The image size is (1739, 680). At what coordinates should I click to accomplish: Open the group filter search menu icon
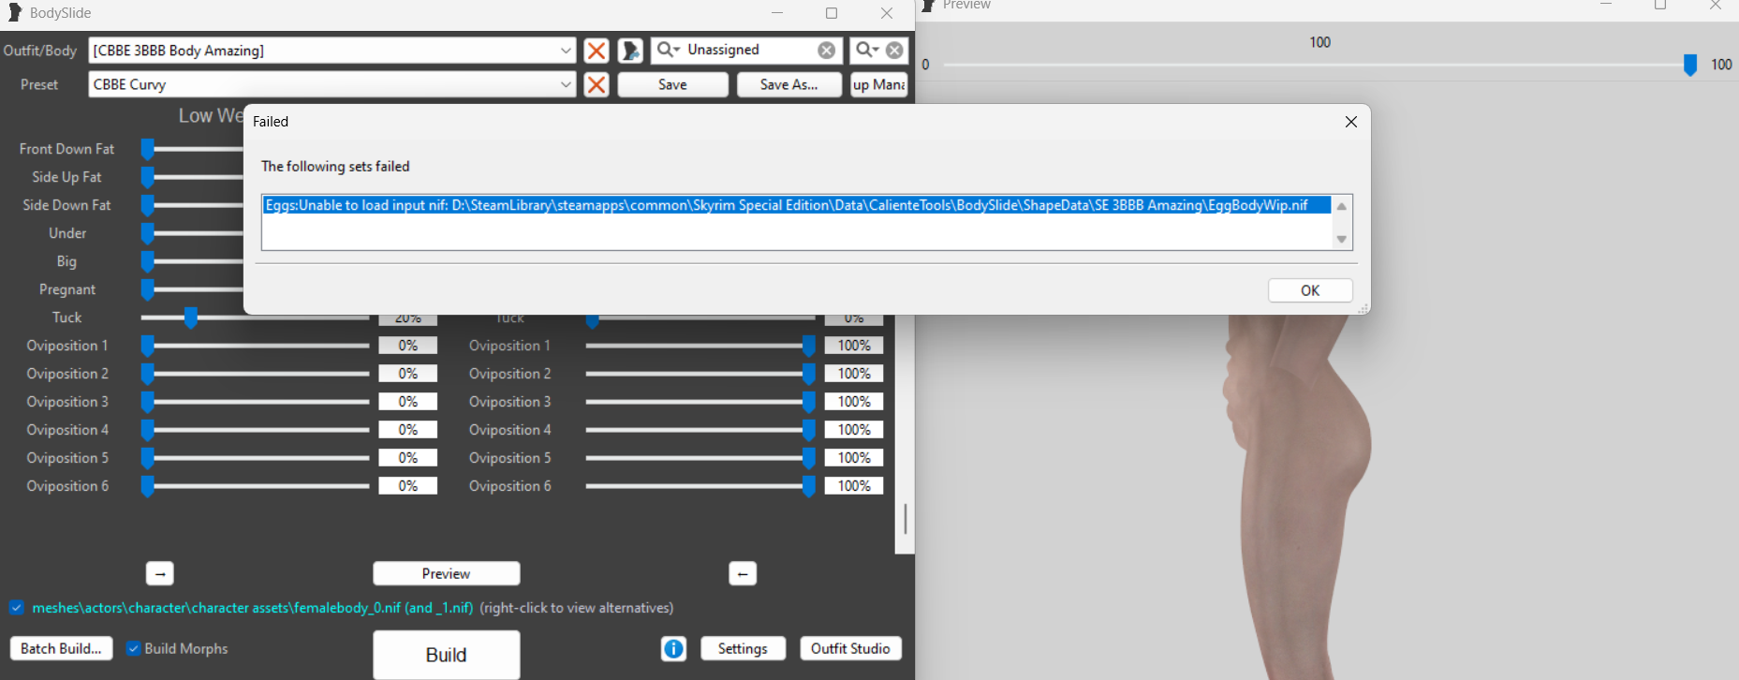[x=669, y=50]
